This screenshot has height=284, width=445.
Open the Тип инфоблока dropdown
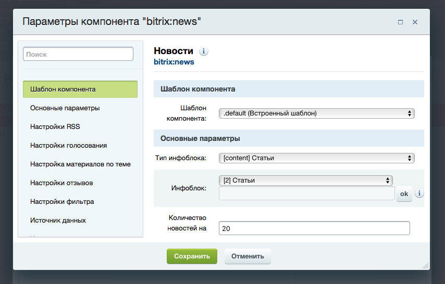pos(316,158)
